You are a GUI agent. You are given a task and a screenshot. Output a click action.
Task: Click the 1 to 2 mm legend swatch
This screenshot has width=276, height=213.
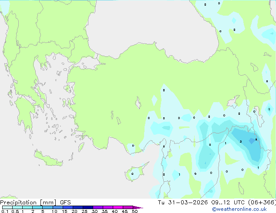coord(27,207)
